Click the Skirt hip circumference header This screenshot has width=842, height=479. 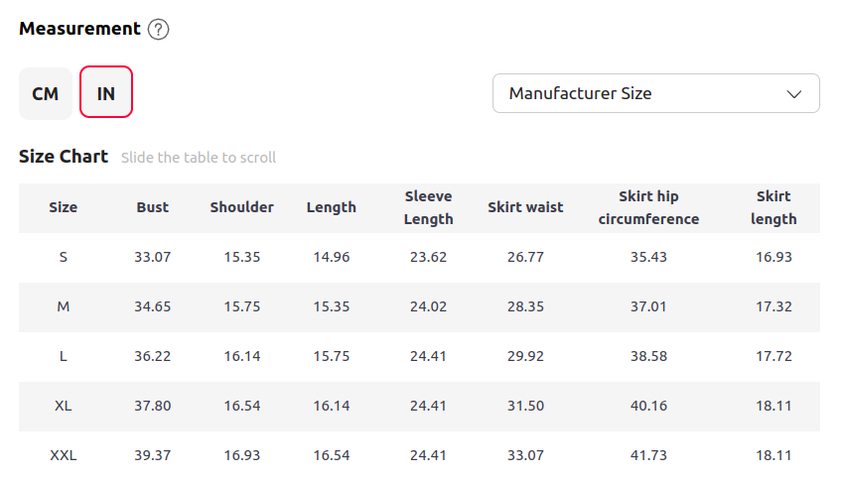[x=648, y=207]
